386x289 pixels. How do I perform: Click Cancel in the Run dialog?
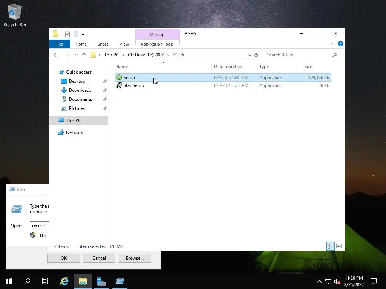coord(99,258)
